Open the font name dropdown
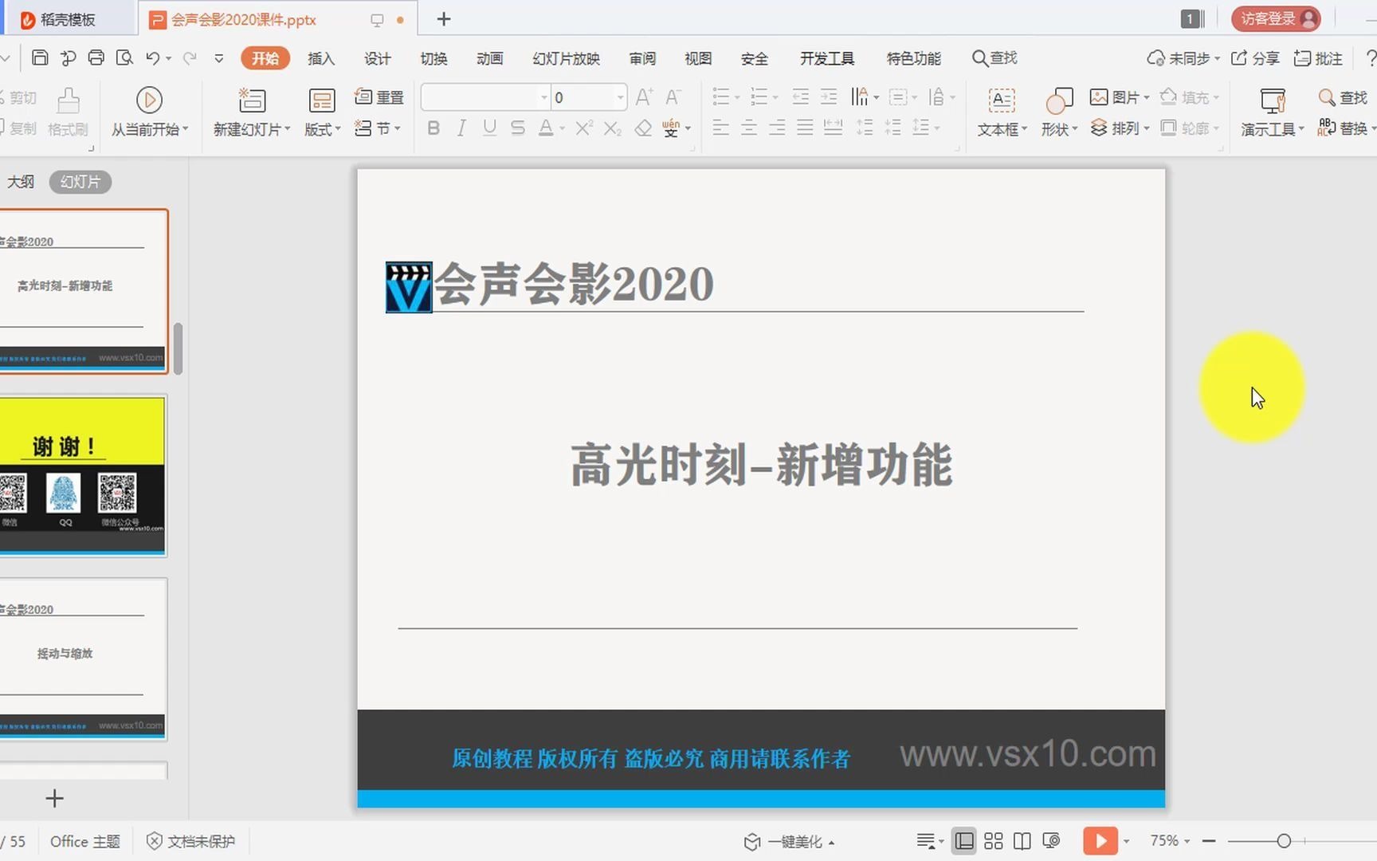The width and height of the screenshot is (1377, 861). pos(544,97)
